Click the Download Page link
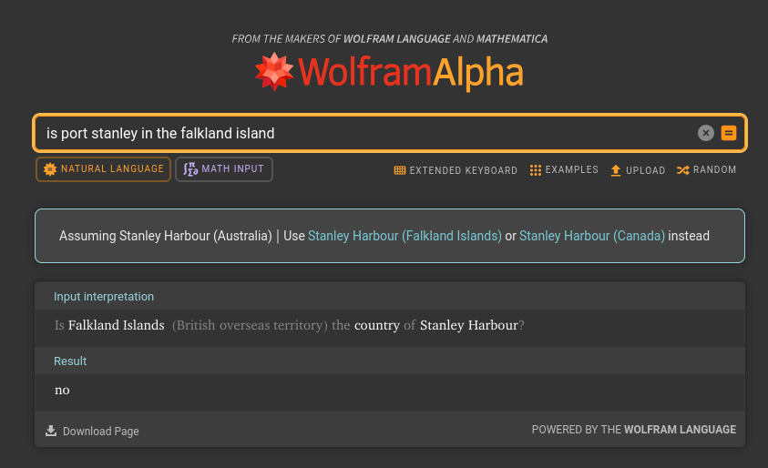This screenshot has width=768, height=468. click(100, 432)
